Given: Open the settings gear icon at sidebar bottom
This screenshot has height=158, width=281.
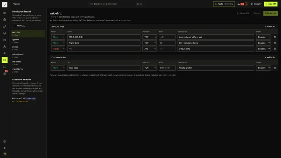Looking at the screenshot, I should pyautogui.click(x=5, y=141).
